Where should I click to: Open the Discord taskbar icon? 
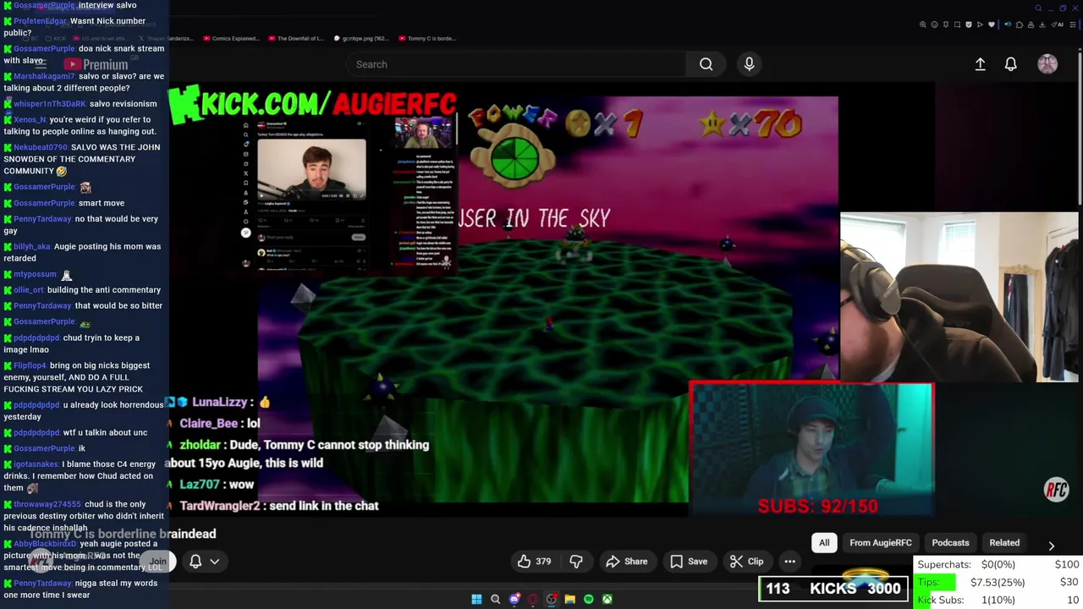(514, 599)
